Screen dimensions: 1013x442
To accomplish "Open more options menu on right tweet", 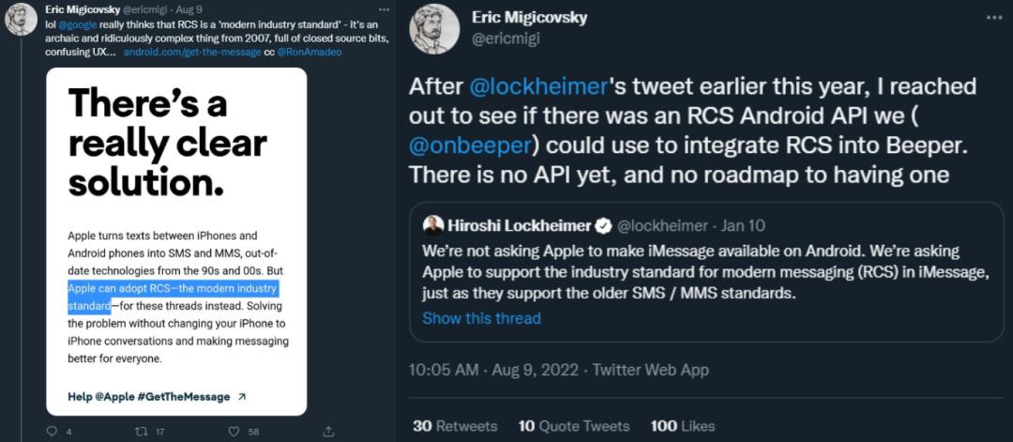I will pos(994,17).
